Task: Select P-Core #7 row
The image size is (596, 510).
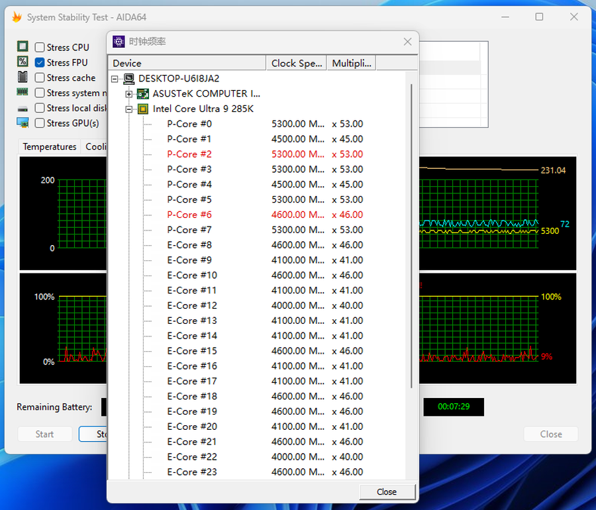Action: 264,230
